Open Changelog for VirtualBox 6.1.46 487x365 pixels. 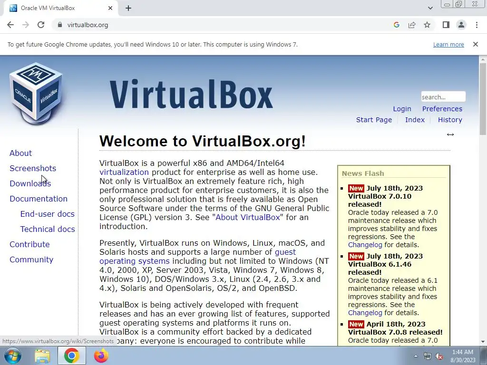coord(365,313)
